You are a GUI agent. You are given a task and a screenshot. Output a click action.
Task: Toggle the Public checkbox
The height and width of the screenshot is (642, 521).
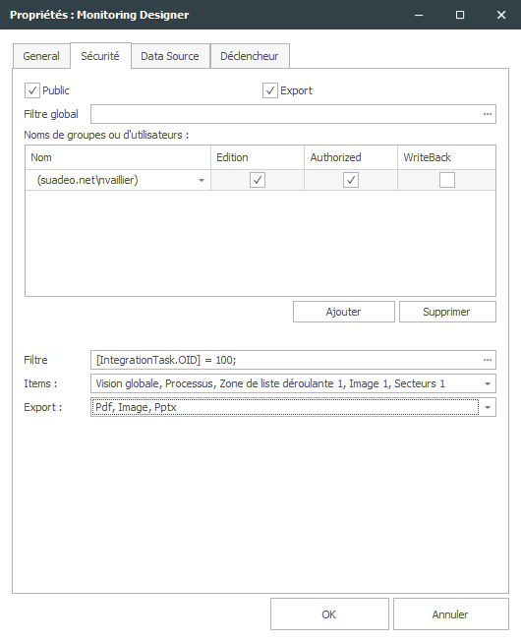point(32,90)
